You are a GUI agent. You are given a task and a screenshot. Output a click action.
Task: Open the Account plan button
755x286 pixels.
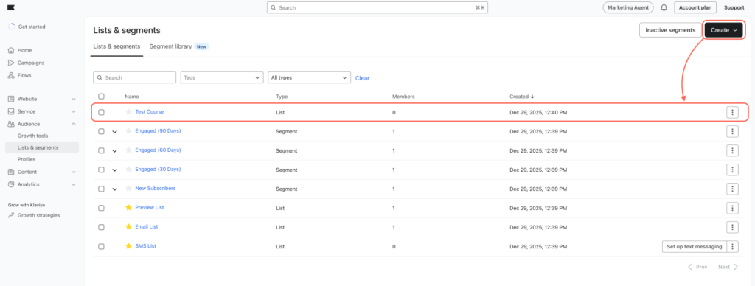click(x=695, y=7)
